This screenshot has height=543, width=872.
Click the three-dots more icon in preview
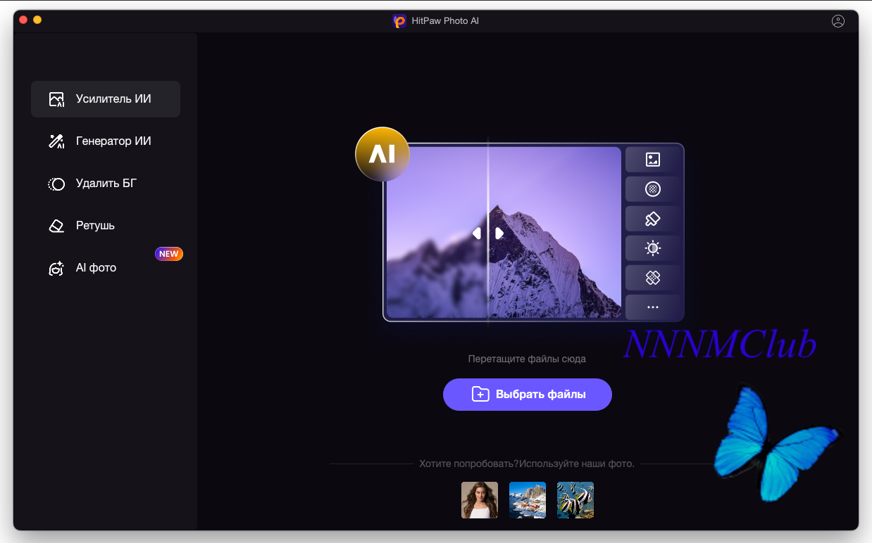653,307
